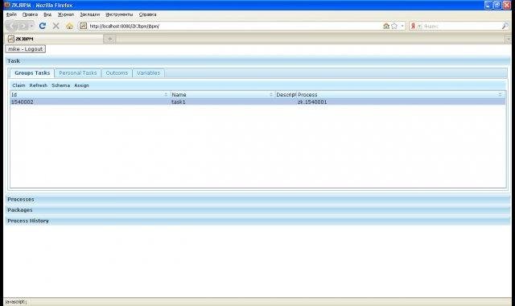
Task: Switch to the Personal Tasks tab
Action: coord(78,73)
